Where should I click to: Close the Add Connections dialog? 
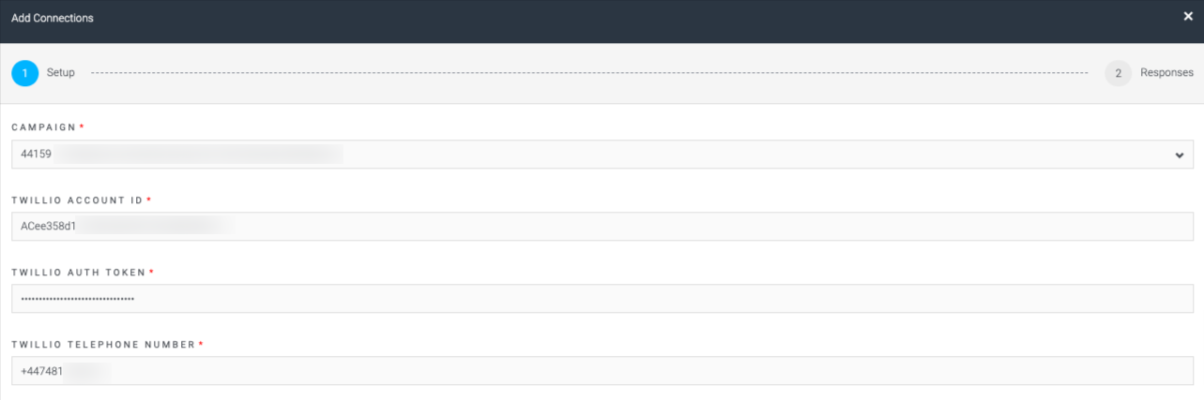[1188, 17]
